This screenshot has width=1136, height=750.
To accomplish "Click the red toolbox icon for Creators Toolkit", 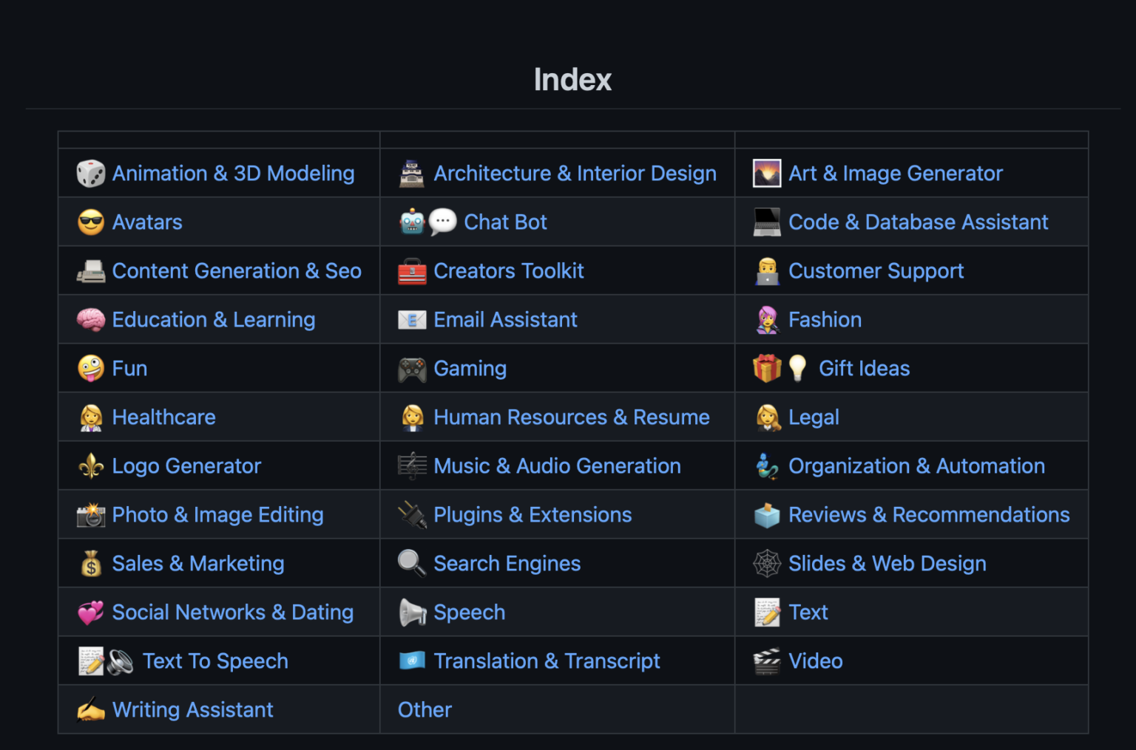I will pos(412,271).
